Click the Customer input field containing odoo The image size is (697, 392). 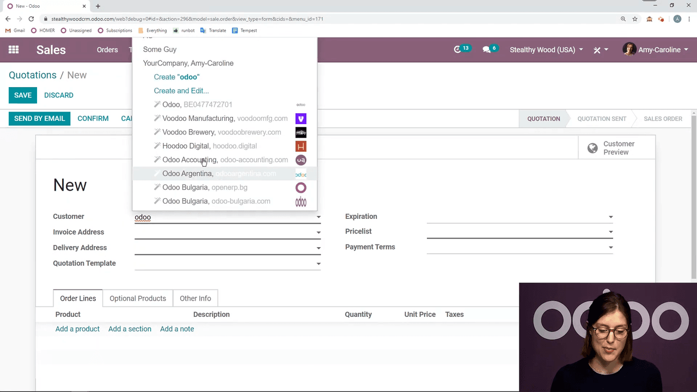point(223,217)
